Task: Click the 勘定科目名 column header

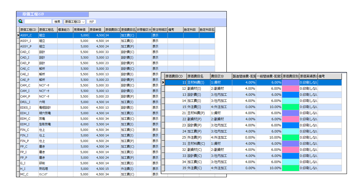Action: point(207,30)
